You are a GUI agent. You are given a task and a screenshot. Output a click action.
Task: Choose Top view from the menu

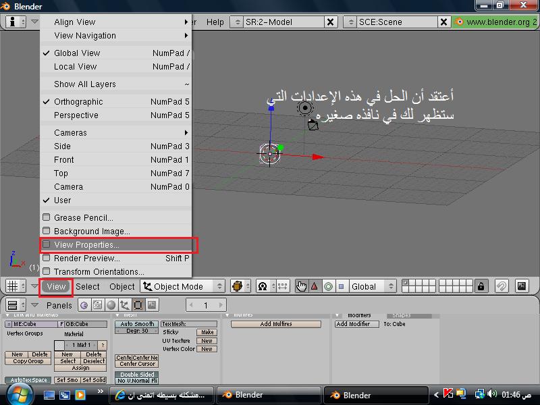tap(115, 173)
